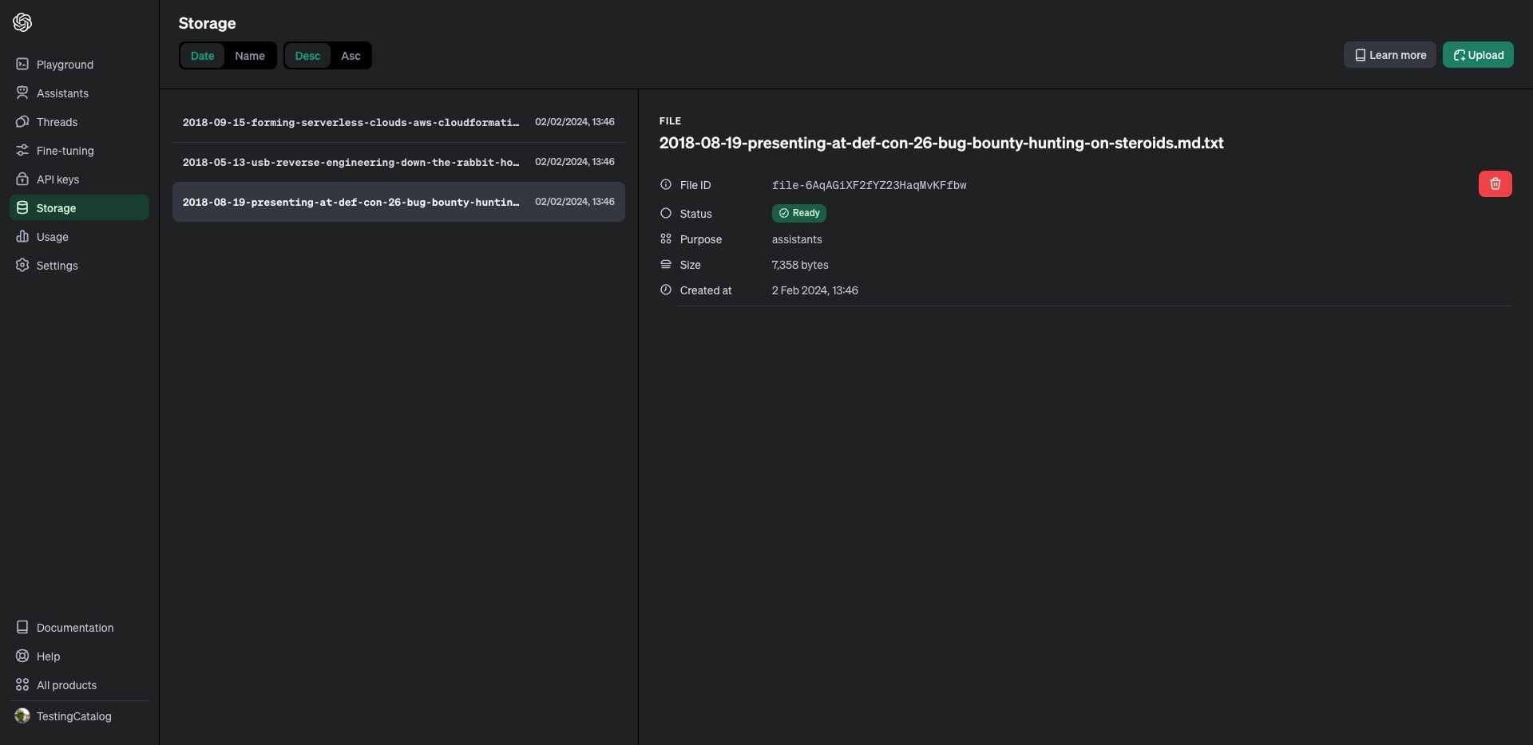This screenshot has width=1533, height=745.
Task: Delete the file with red trash icon
Action: click(1495, 183)
